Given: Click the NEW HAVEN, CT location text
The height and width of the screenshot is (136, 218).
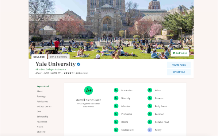Looking at the screenshot, I should point(53,73).
